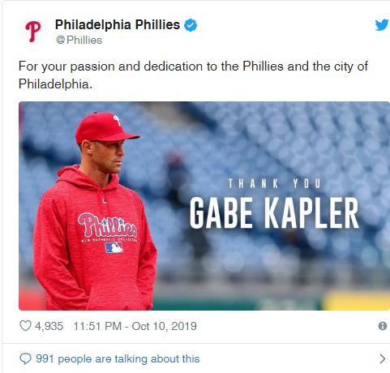Click the Phillies red P profile avatar
Screen dimensions: 390x373
tap(33, 32)
